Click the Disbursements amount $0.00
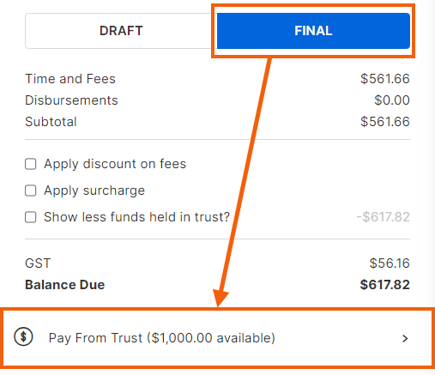The image size is (435, 375). tap(392, 100)
